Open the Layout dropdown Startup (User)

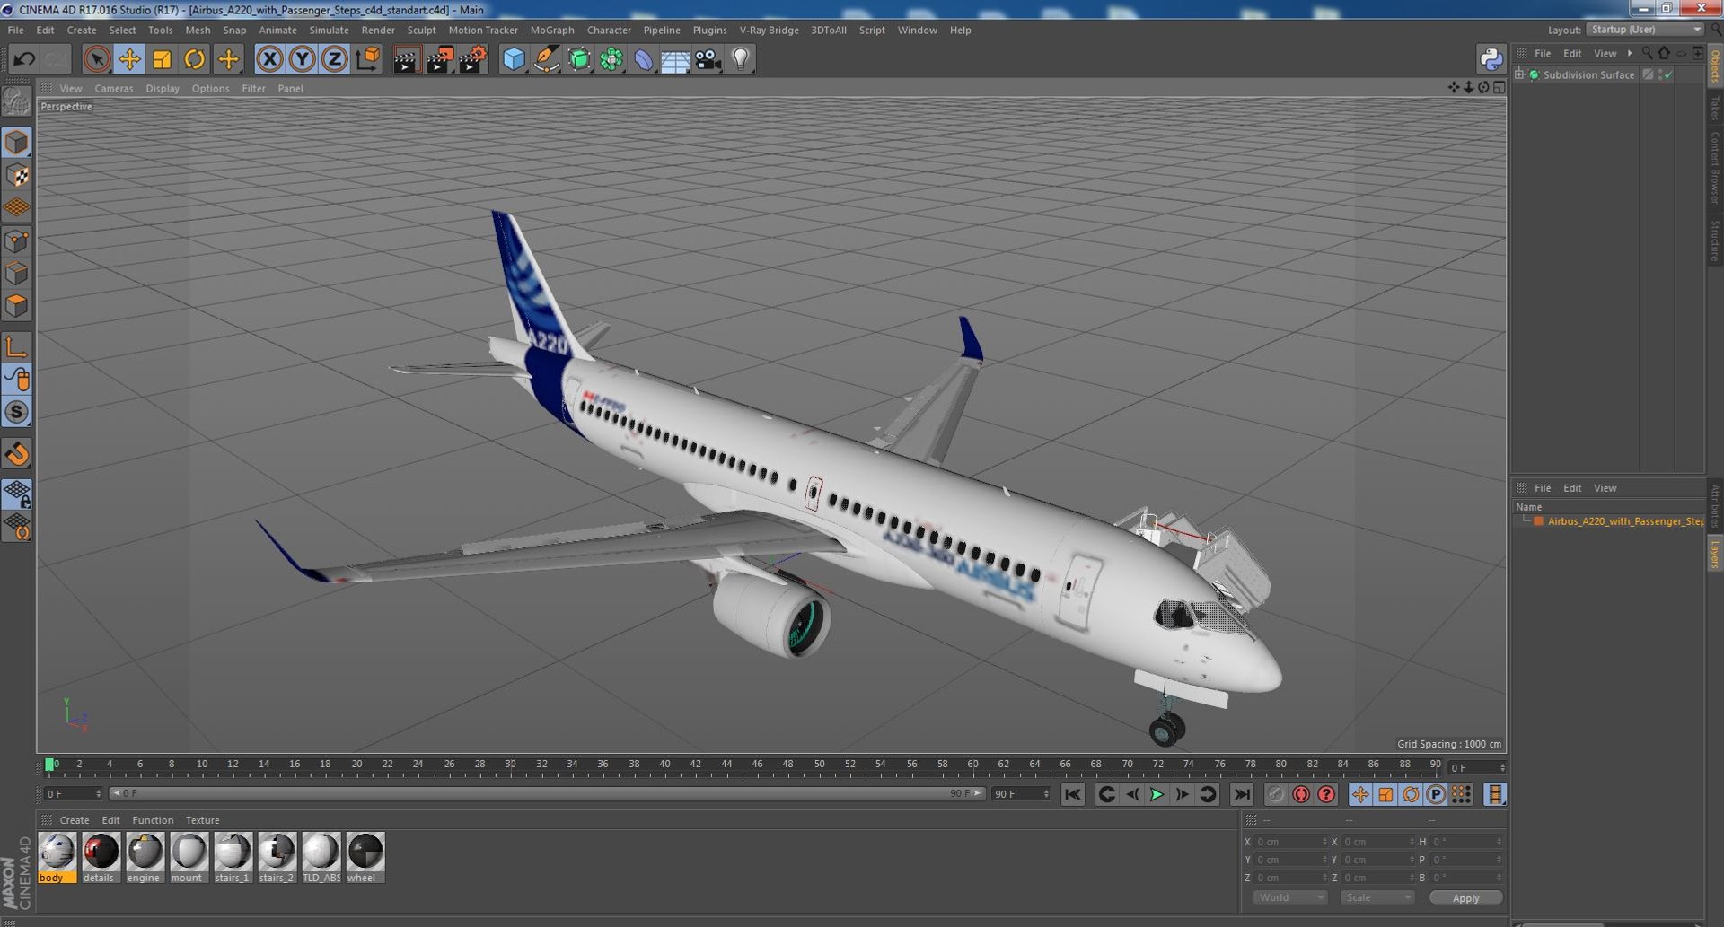point(1646,30)
